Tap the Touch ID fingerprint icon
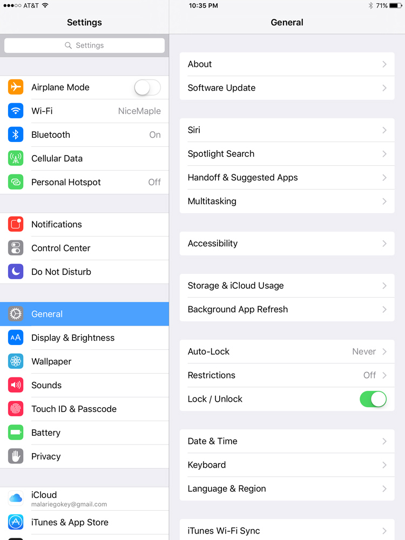The image size is (405, 540). coord(16,409)
